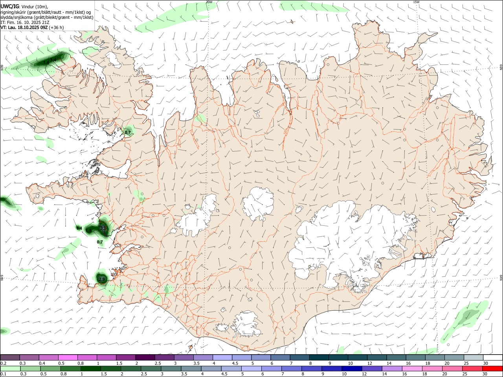Select the dark teal 8 swatch in the upper legend row
Viewport: 503px width, 377px height.
[319, 357]
